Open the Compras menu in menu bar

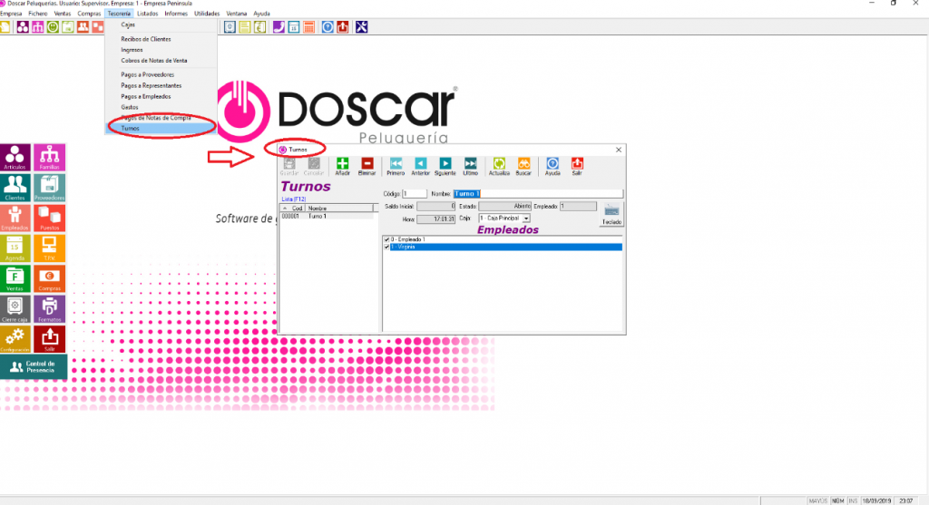pyautogui.click(x=89, y=14)
